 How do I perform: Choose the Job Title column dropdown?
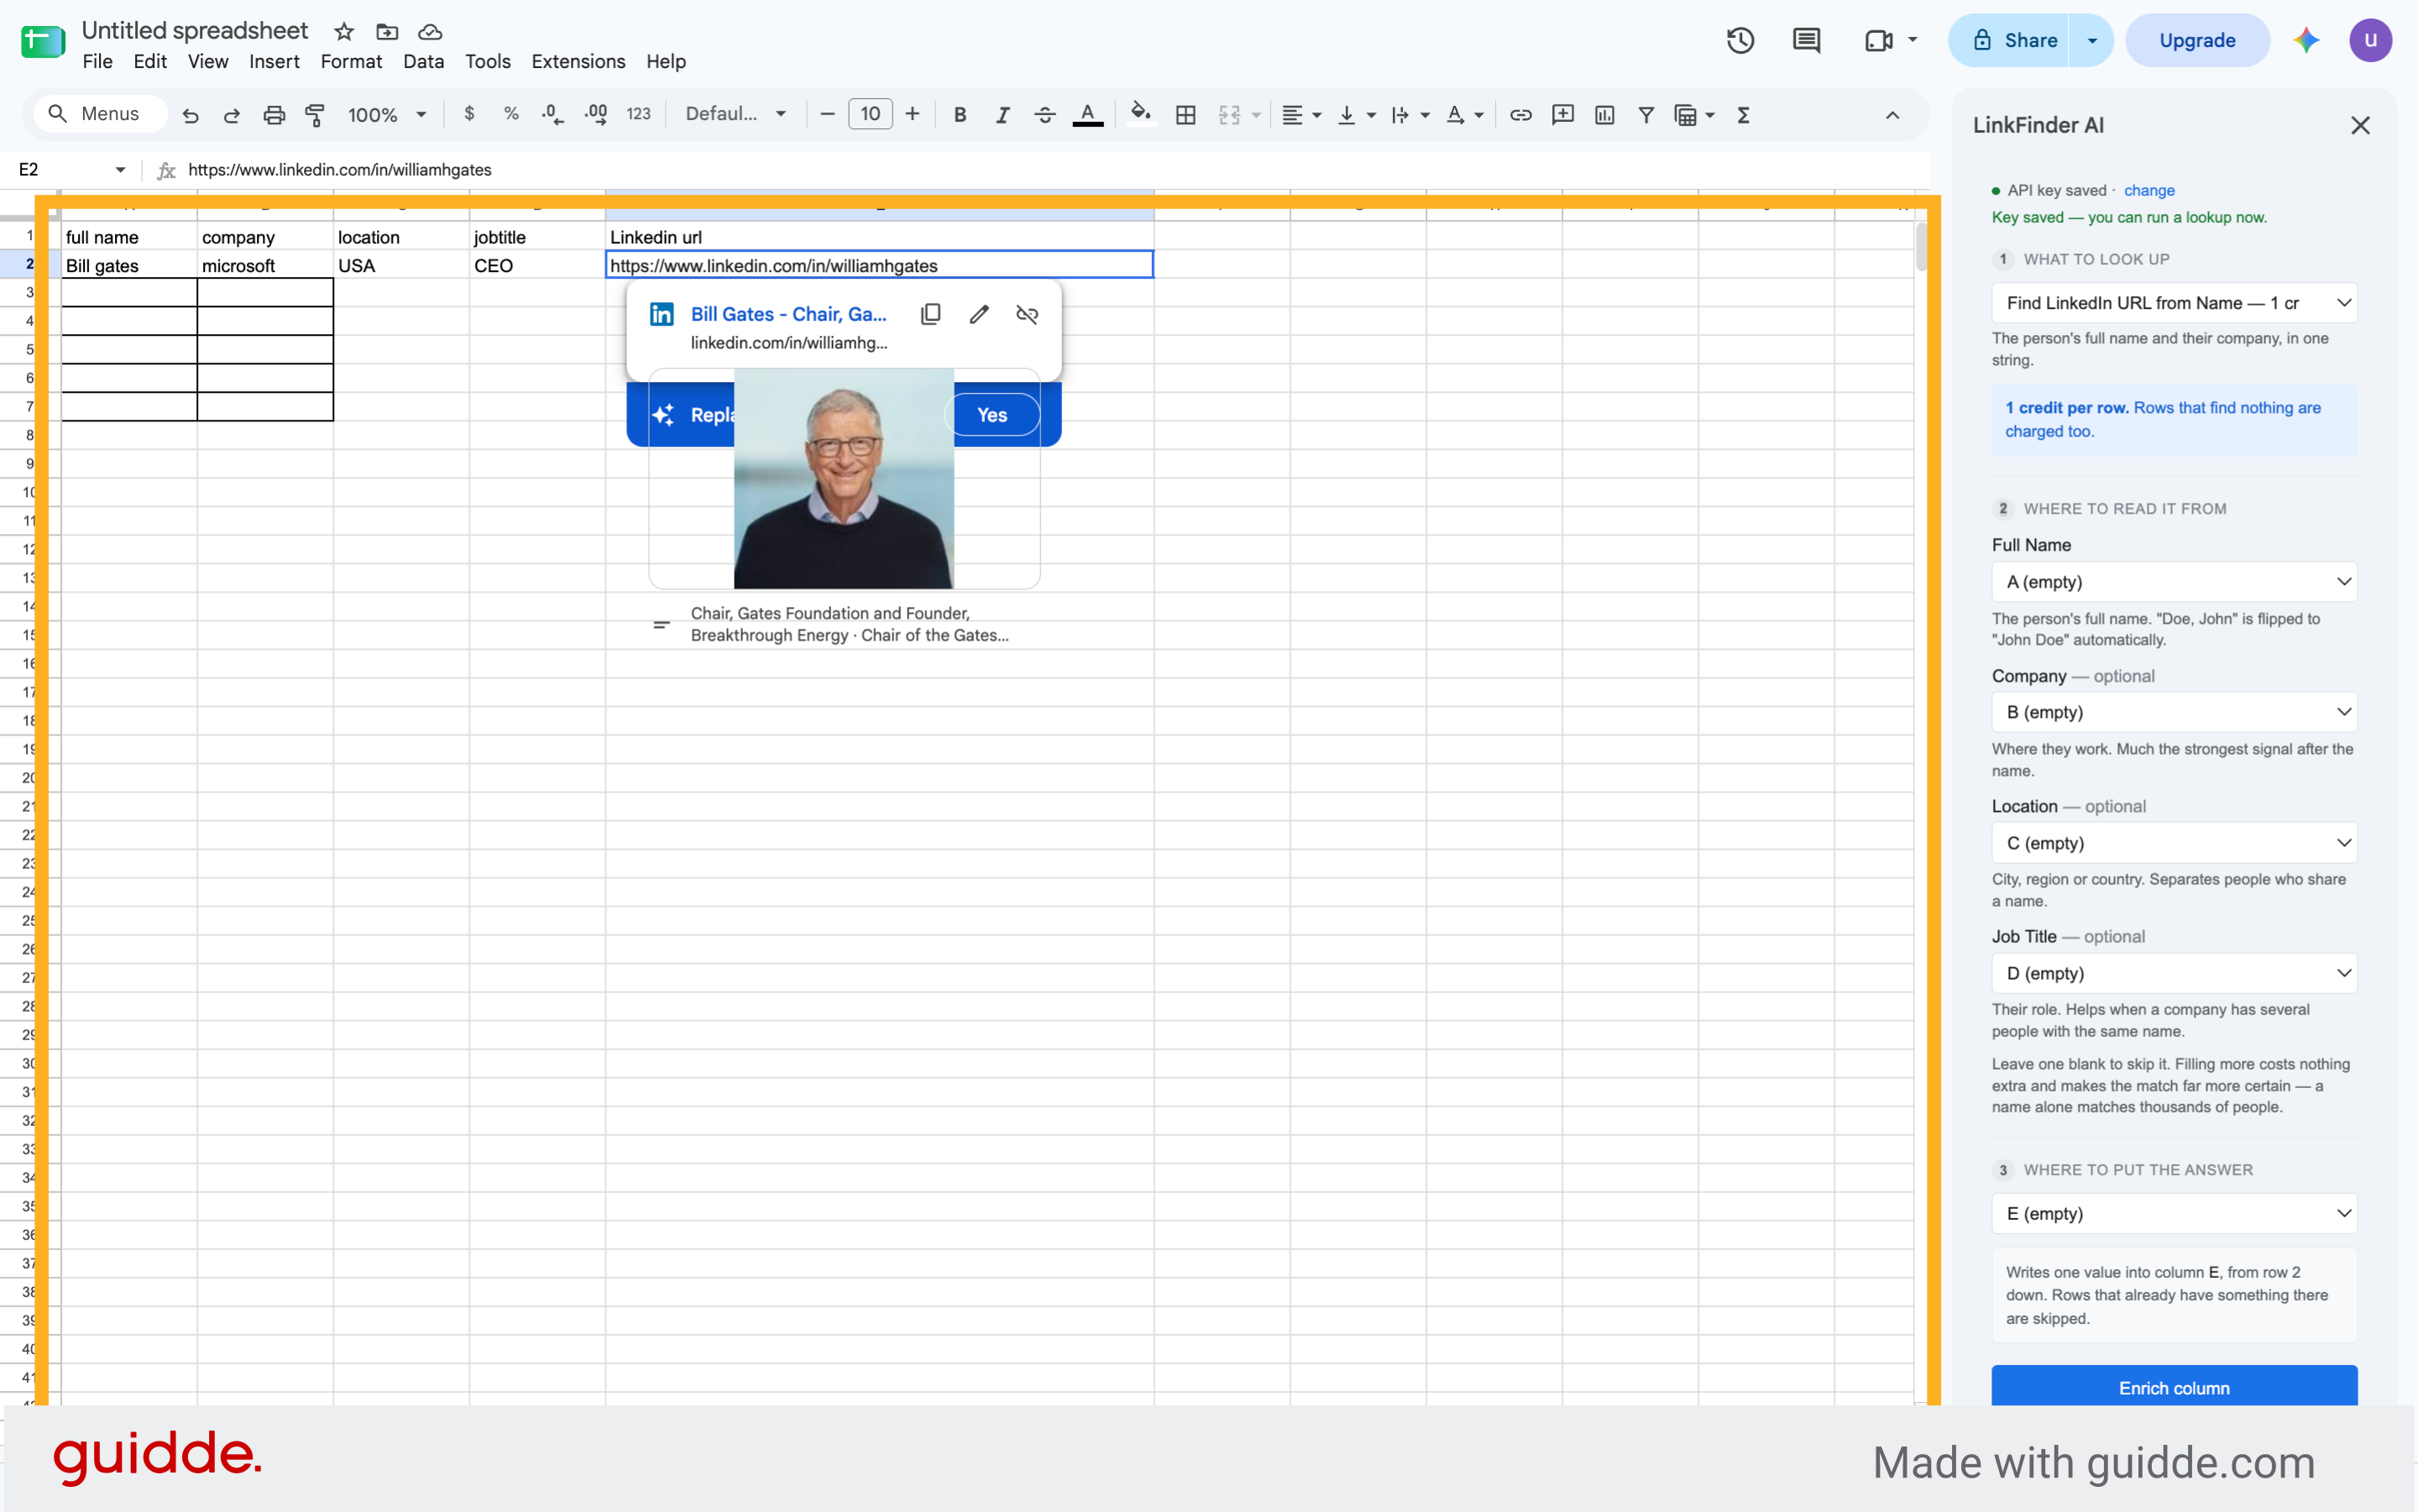2174,973
